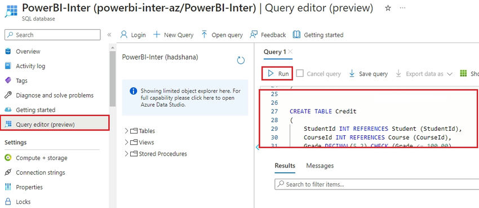Screen dimensions: 479x208
Task: Click the StudentId INT REFERENCES line
Action: point(382,129)
